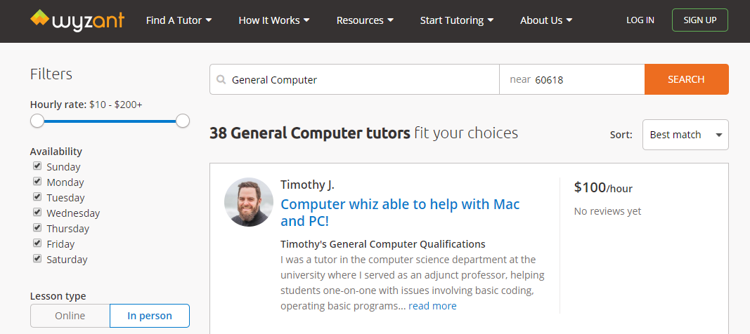The height and width of the screenshot is (334, 750).
Task: Open the Resources menu
Action: (364, 20)
